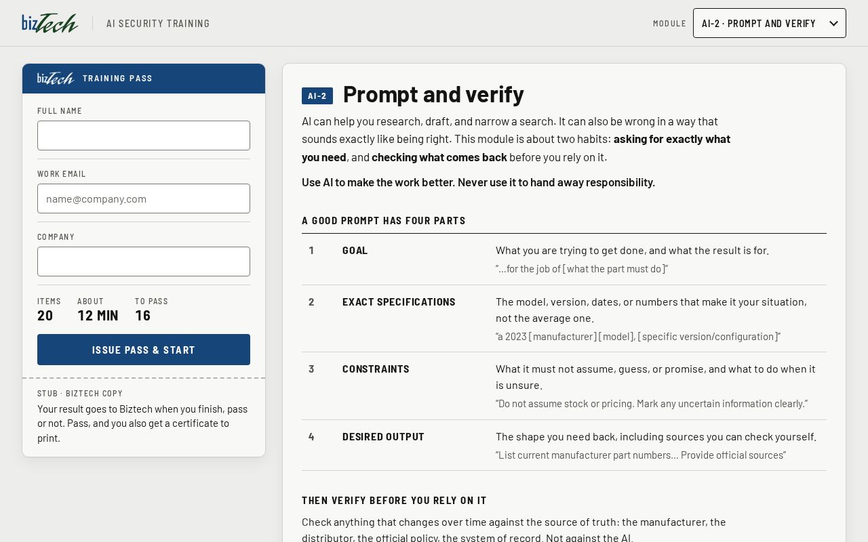868x542 pixels.
Task: Click the AI Security Training header text
Action: click(x=158, y=24)
